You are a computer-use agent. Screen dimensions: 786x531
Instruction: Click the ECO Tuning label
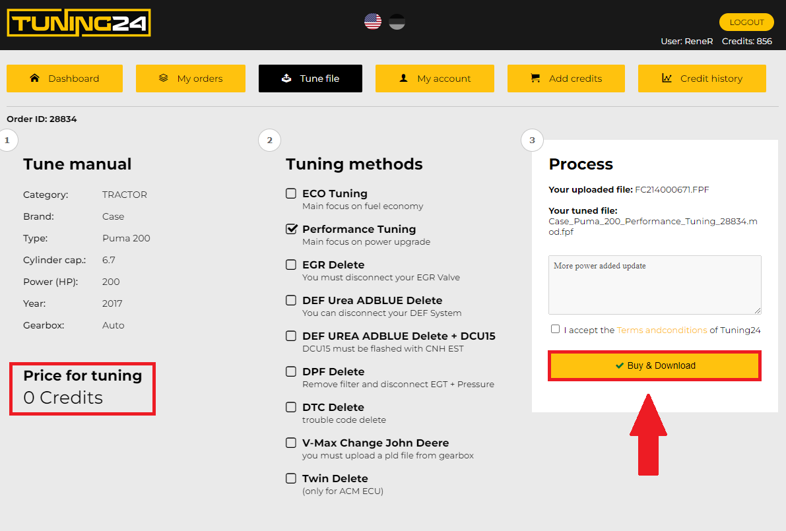pos(335,193)
